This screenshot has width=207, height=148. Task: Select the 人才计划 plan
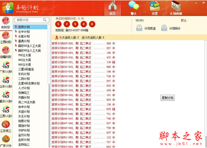coord(24,88)
